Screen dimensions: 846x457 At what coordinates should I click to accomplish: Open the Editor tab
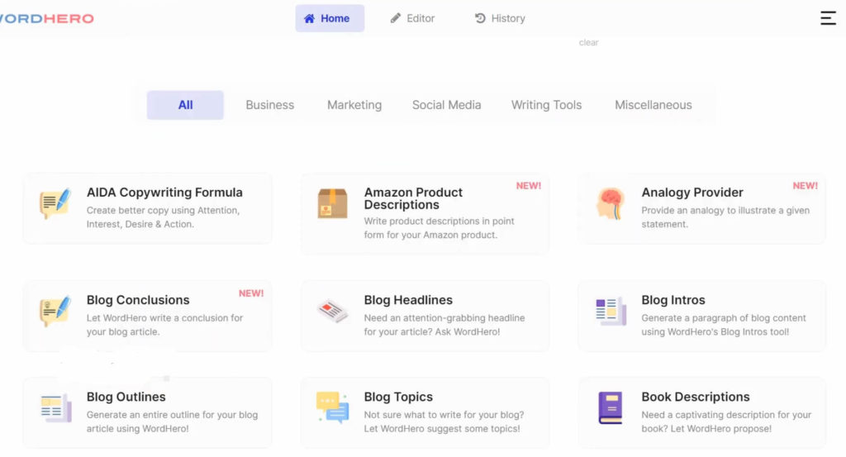[413, 18]
